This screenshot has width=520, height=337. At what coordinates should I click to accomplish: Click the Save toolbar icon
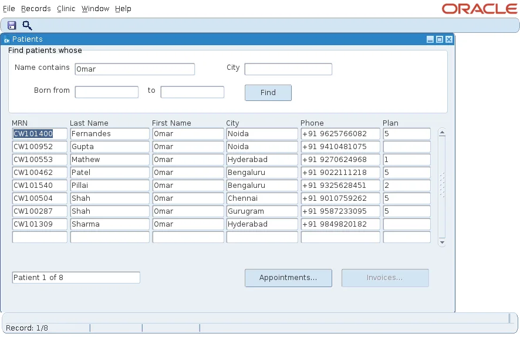(x=12, y=25)
